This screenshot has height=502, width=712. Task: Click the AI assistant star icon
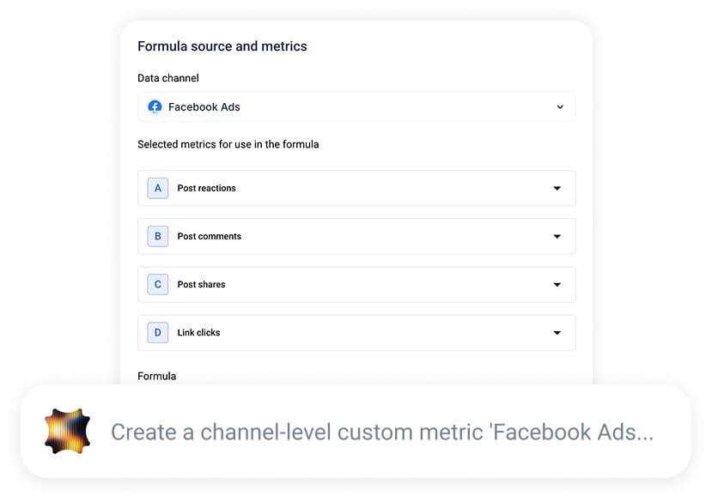[x=67, y=431]
